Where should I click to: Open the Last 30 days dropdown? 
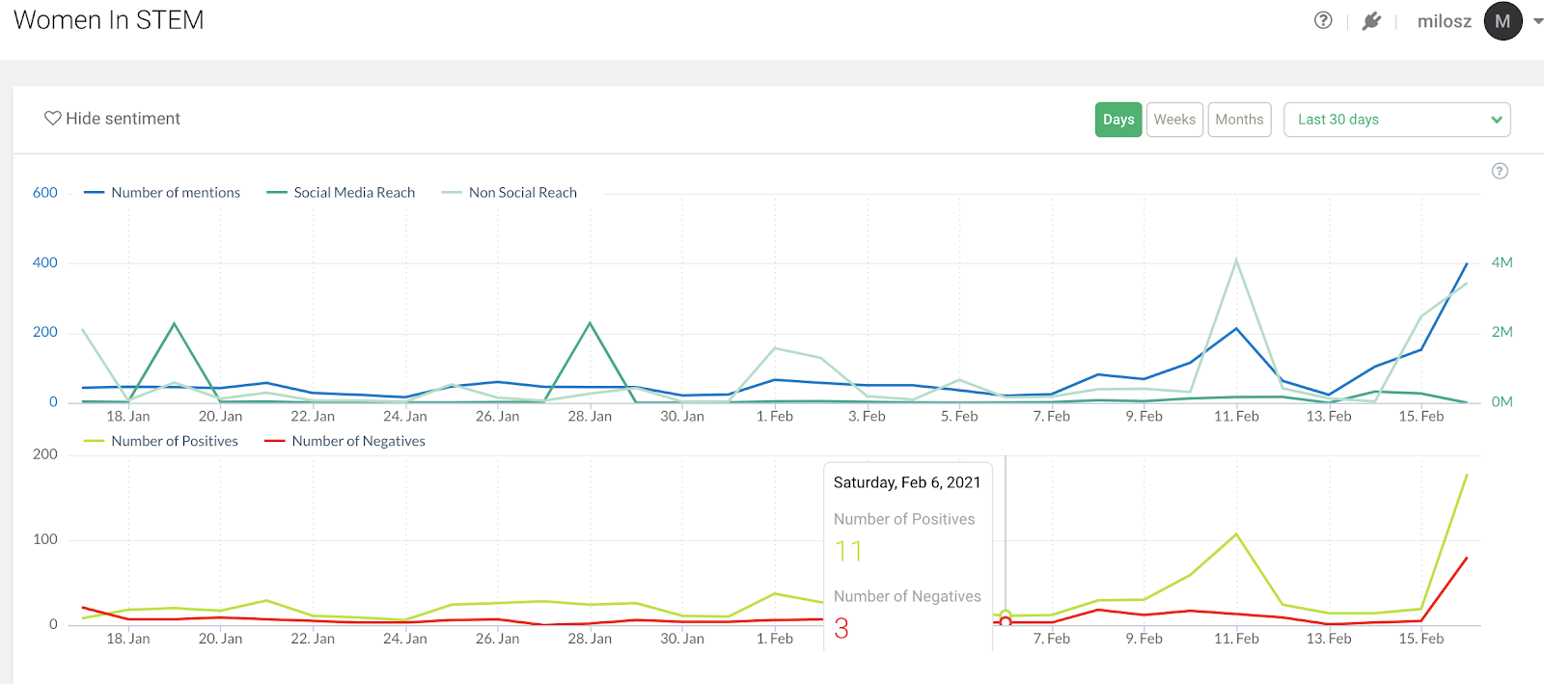(x=1396, y=120)
